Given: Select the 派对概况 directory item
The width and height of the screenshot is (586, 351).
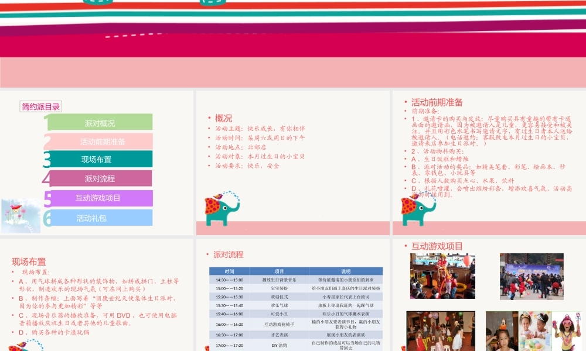Looking at the screenshot, I should coord(100,122).
